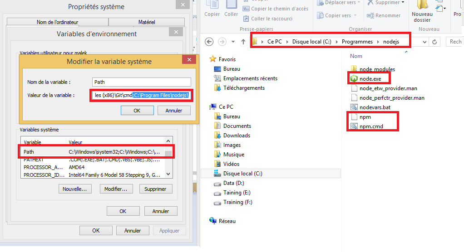Select PROCESSOR_A... AMD64 row
This screenshot has height=252, width=464.
click(93, 167)
